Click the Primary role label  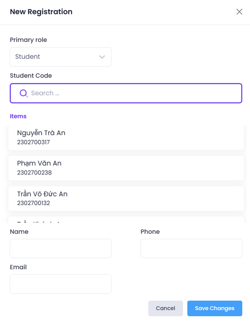point(28,40)
